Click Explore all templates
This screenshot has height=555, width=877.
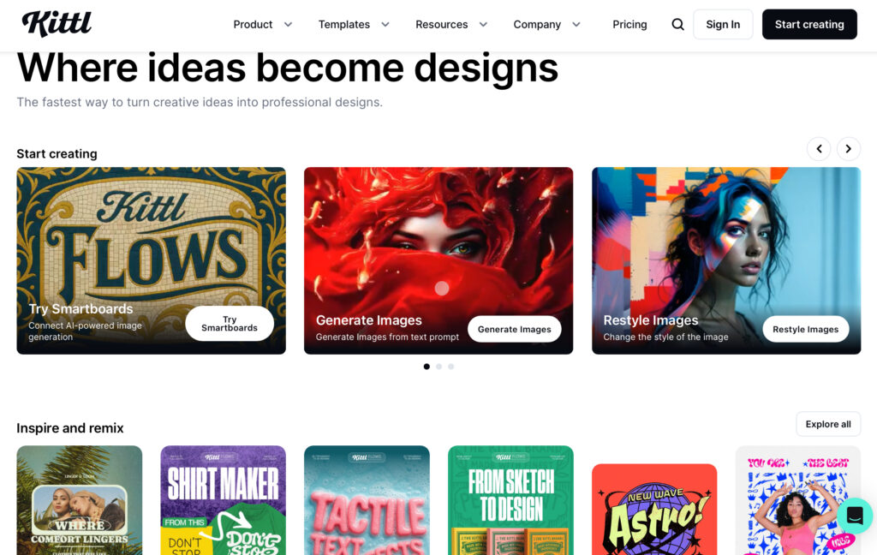click(x=828, y=424)
